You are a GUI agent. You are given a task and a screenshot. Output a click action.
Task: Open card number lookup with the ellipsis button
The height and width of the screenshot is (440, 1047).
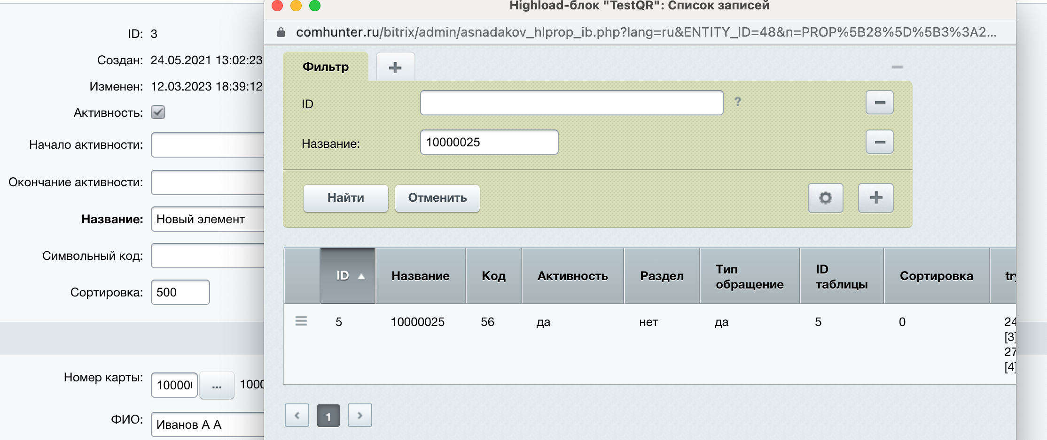217,386
